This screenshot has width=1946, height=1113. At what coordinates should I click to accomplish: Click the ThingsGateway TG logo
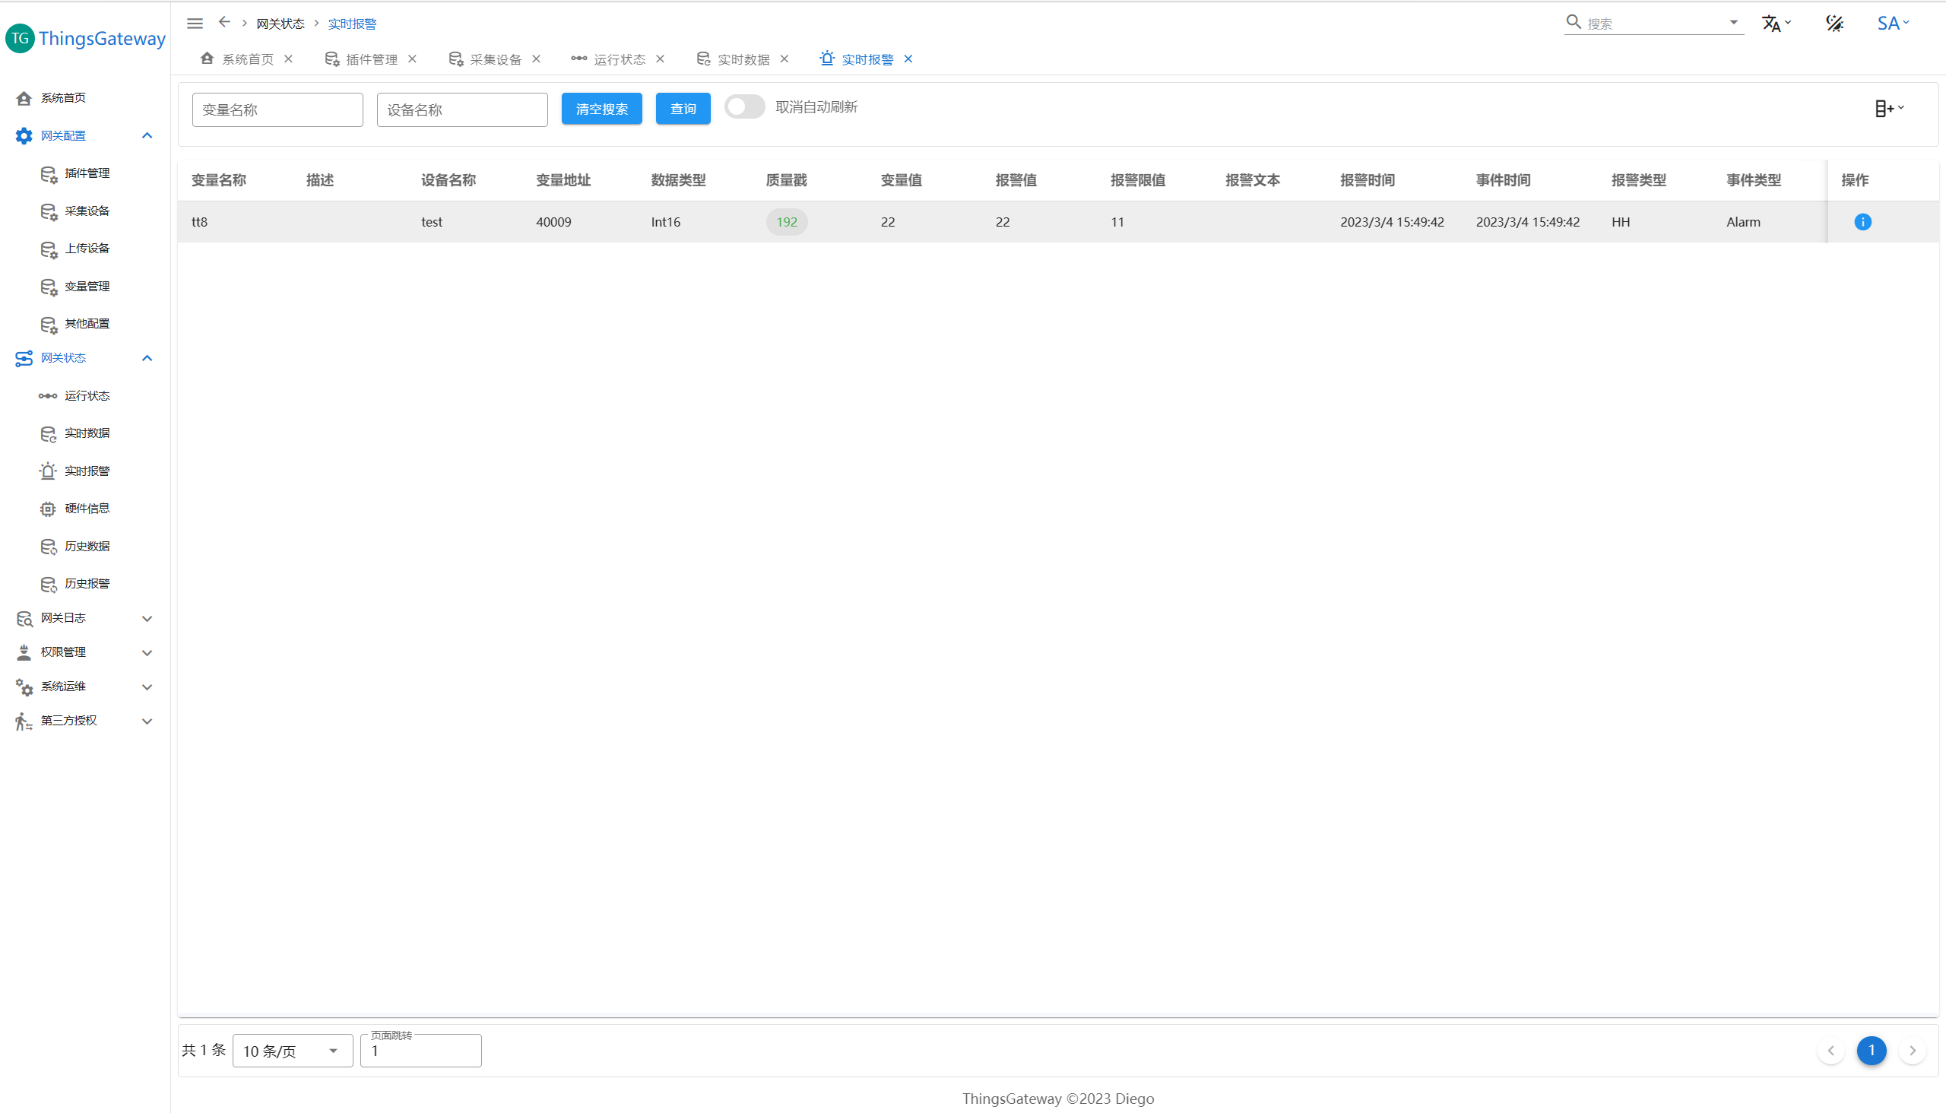tap(21, 38)
